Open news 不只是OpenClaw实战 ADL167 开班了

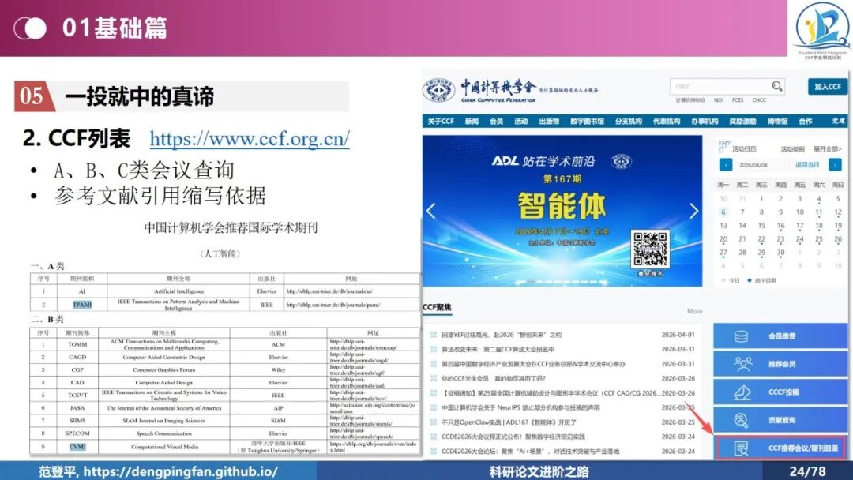(509, 422)
